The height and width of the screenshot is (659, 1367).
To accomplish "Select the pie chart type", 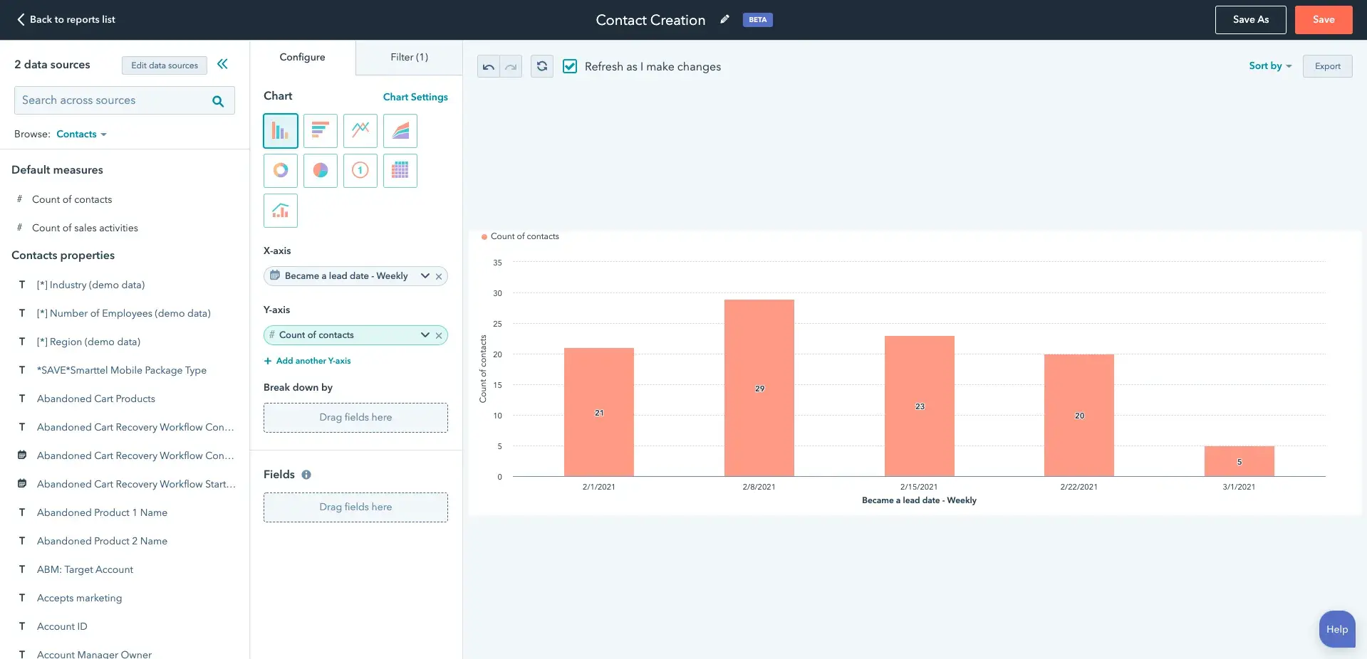I will [320, 170].
